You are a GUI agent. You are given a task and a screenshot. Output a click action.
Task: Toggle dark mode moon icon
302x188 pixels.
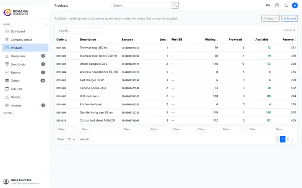click(x=286, y=5)
